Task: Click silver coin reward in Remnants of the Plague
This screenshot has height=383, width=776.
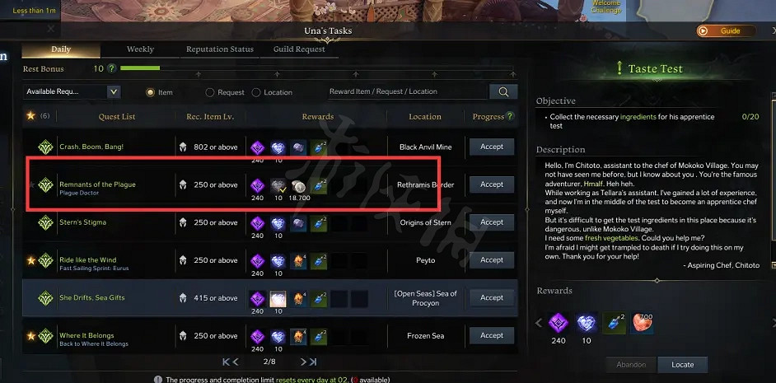Action: tap(298, 186)
